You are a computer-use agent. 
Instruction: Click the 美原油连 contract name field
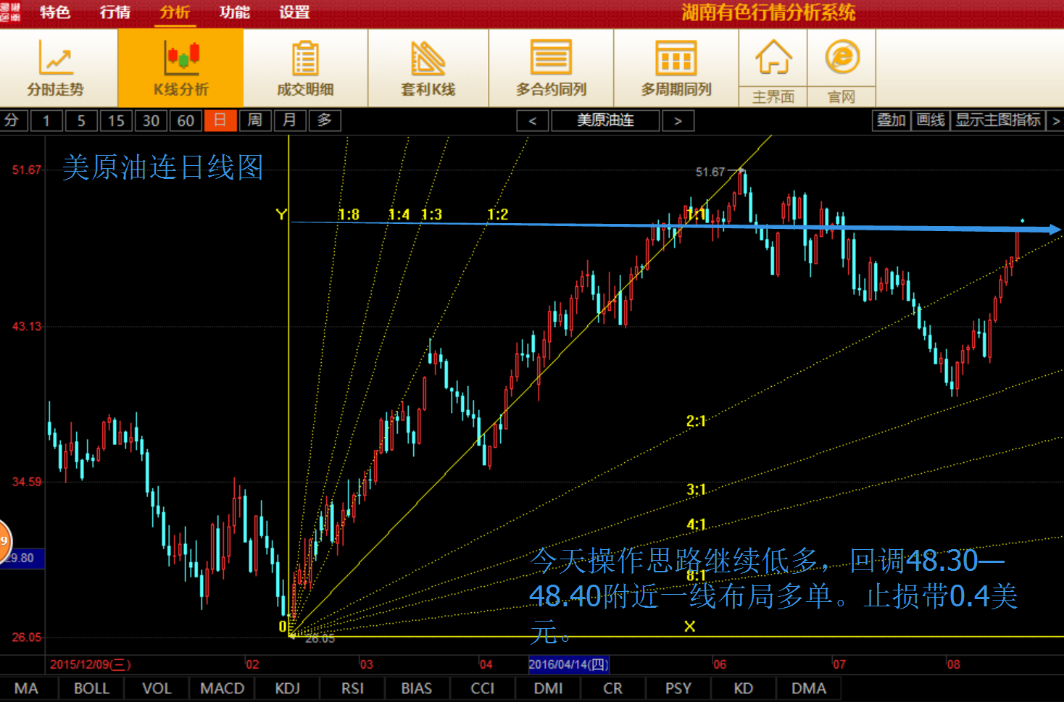pyautogui.click(x=605, y=121)
